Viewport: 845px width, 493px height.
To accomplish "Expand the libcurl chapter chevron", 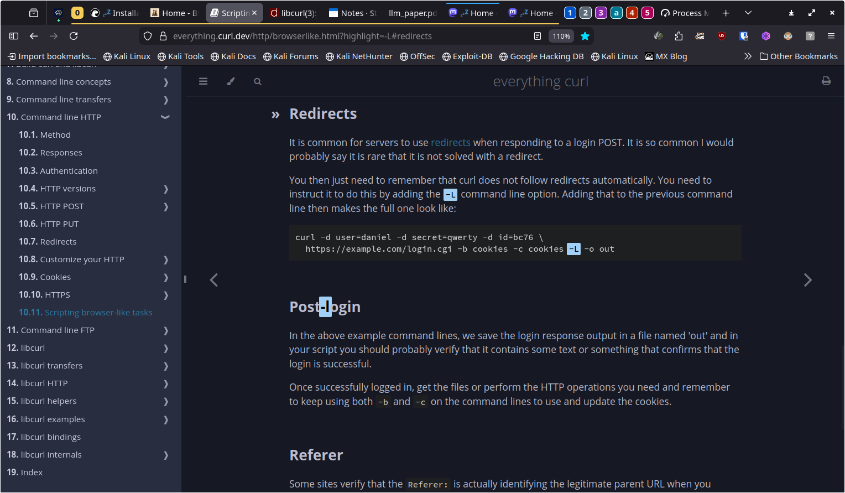I will 166,348.
